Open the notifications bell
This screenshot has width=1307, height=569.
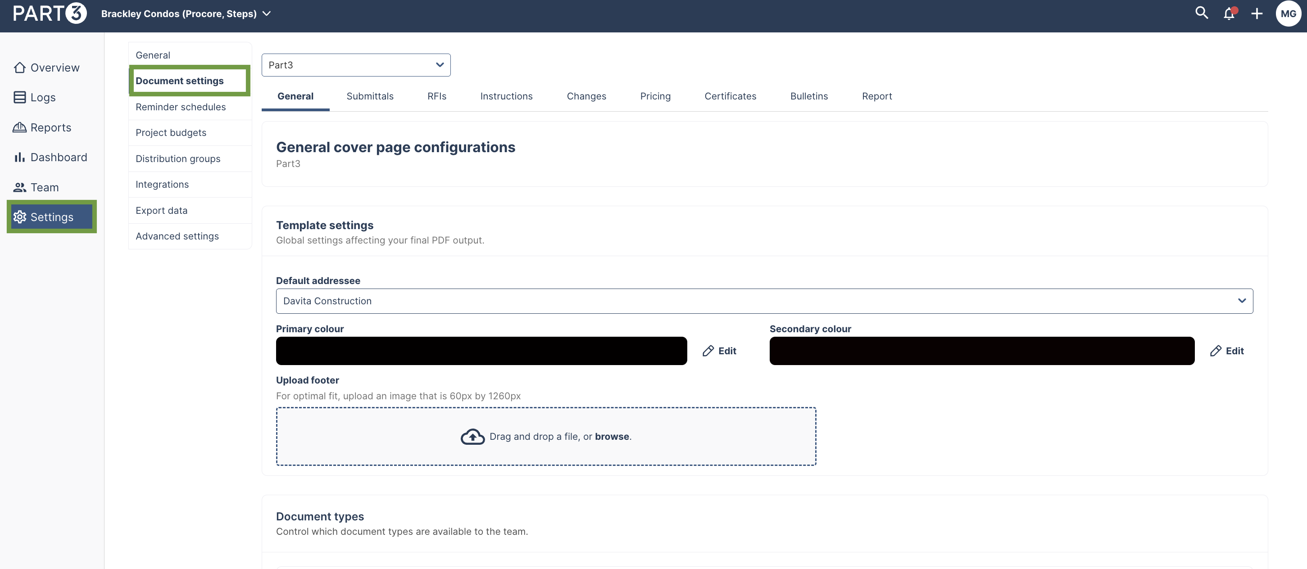pyautogui.click(x=1229, y=14)
